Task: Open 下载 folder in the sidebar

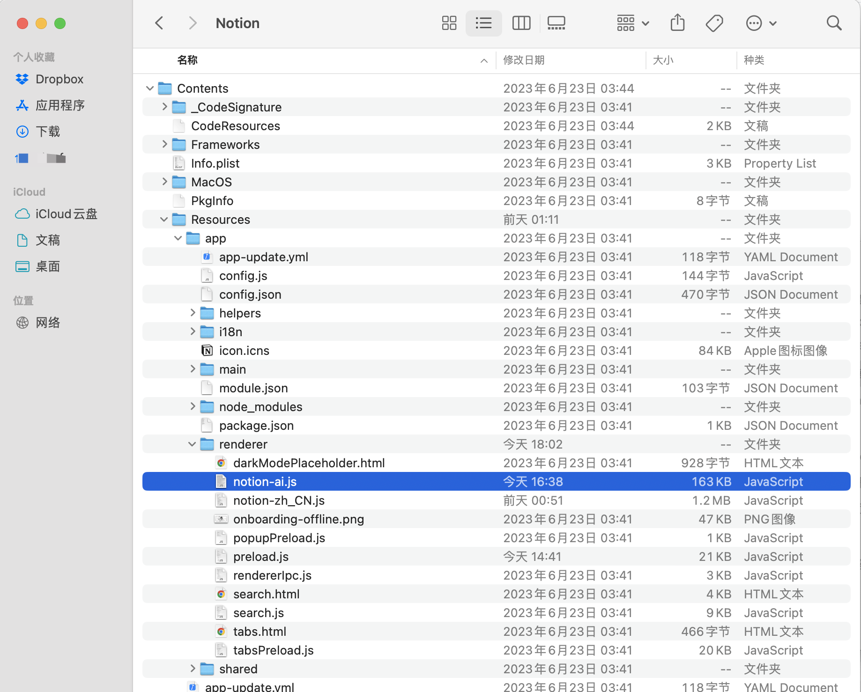Action: [x=37, y=132]
